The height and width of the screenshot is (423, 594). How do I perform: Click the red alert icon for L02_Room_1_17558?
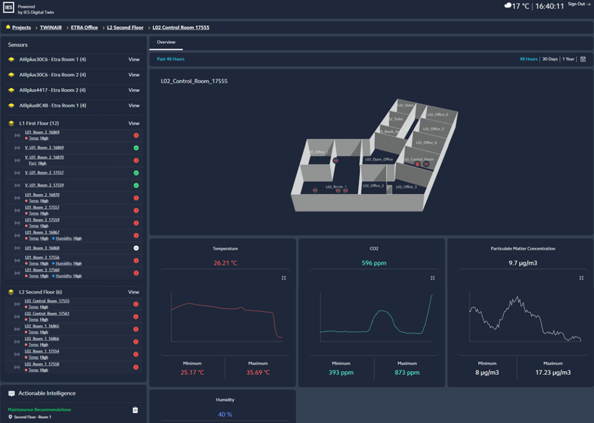[136, 367]
